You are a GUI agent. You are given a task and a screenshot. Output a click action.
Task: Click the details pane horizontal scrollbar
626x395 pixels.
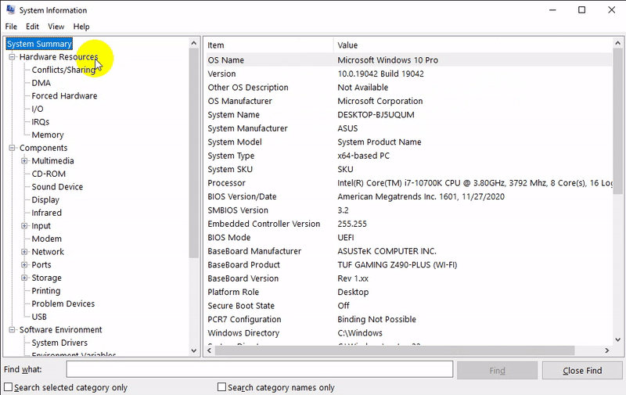[391, 350]
